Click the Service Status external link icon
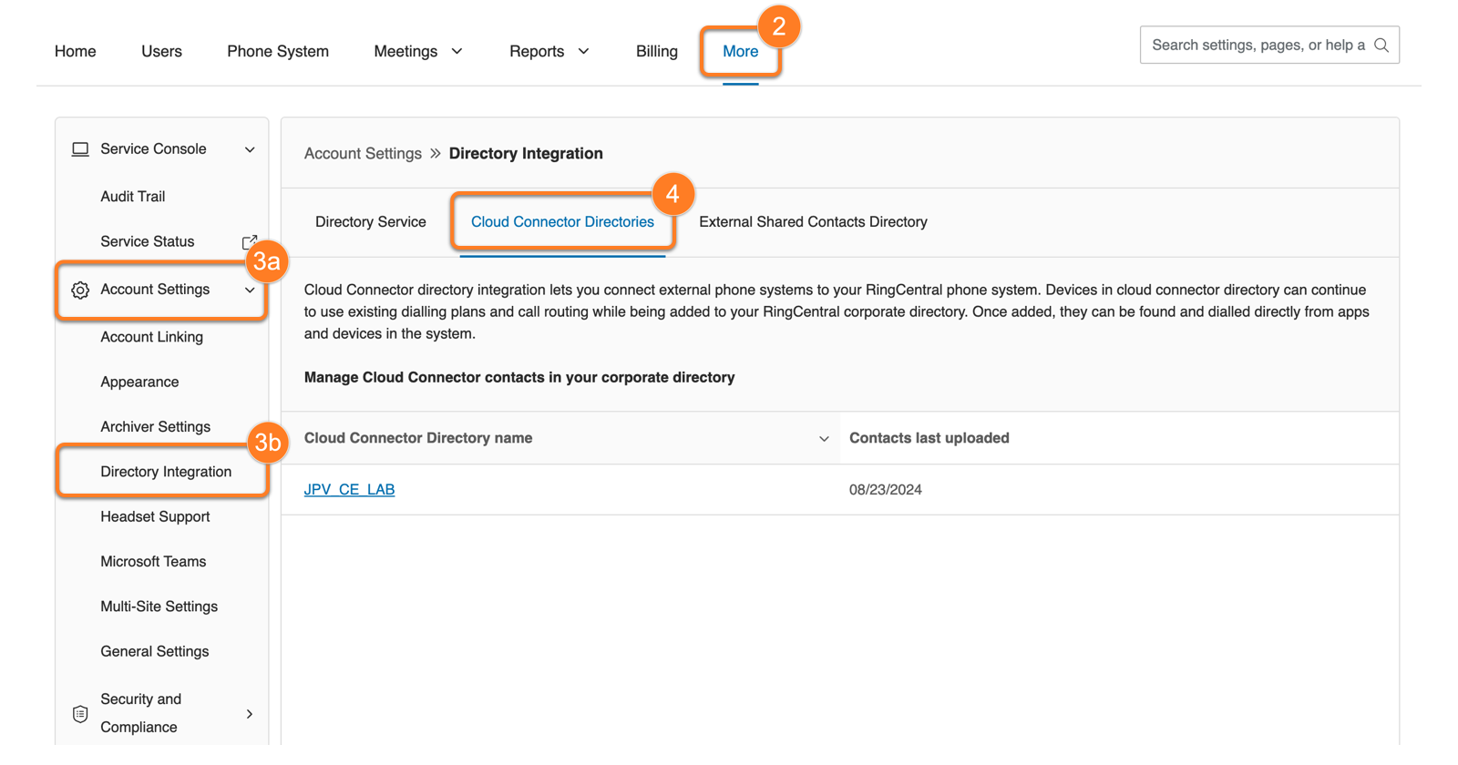The image size is (1458, 765). (x=249, y=242)
